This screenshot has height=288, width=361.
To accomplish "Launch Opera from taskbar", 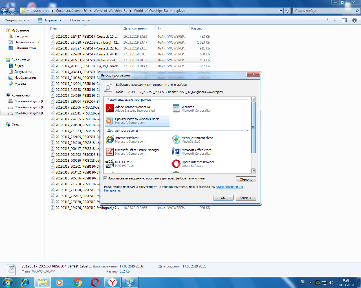I will pos(95,282).
